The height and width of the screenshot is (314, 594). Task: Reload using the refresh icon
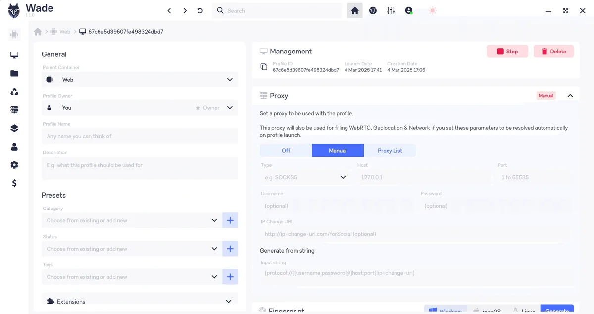200,10
